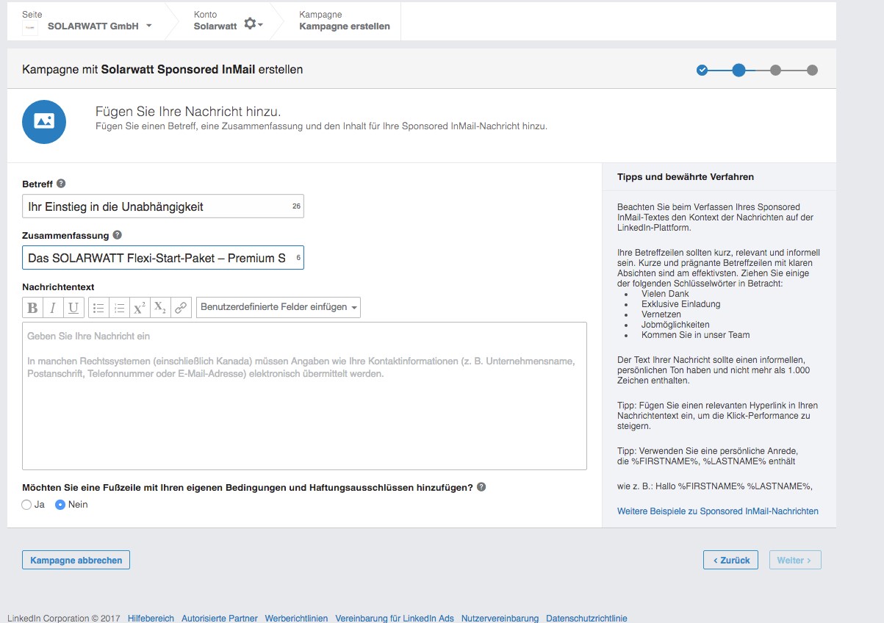
Task: Click the SOLARWATT company logo thumbnail
Action: (x=30, y=26)
